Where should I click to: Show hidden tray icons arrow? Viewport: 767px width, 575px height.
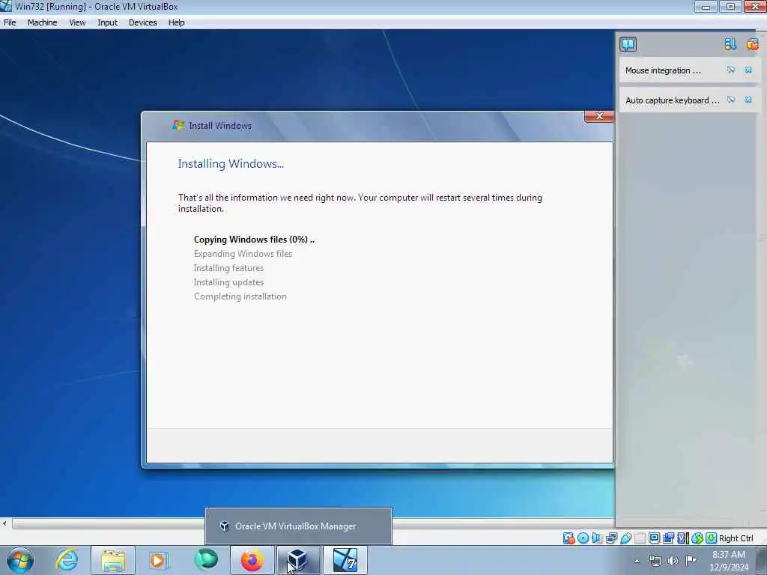[637, 561]
